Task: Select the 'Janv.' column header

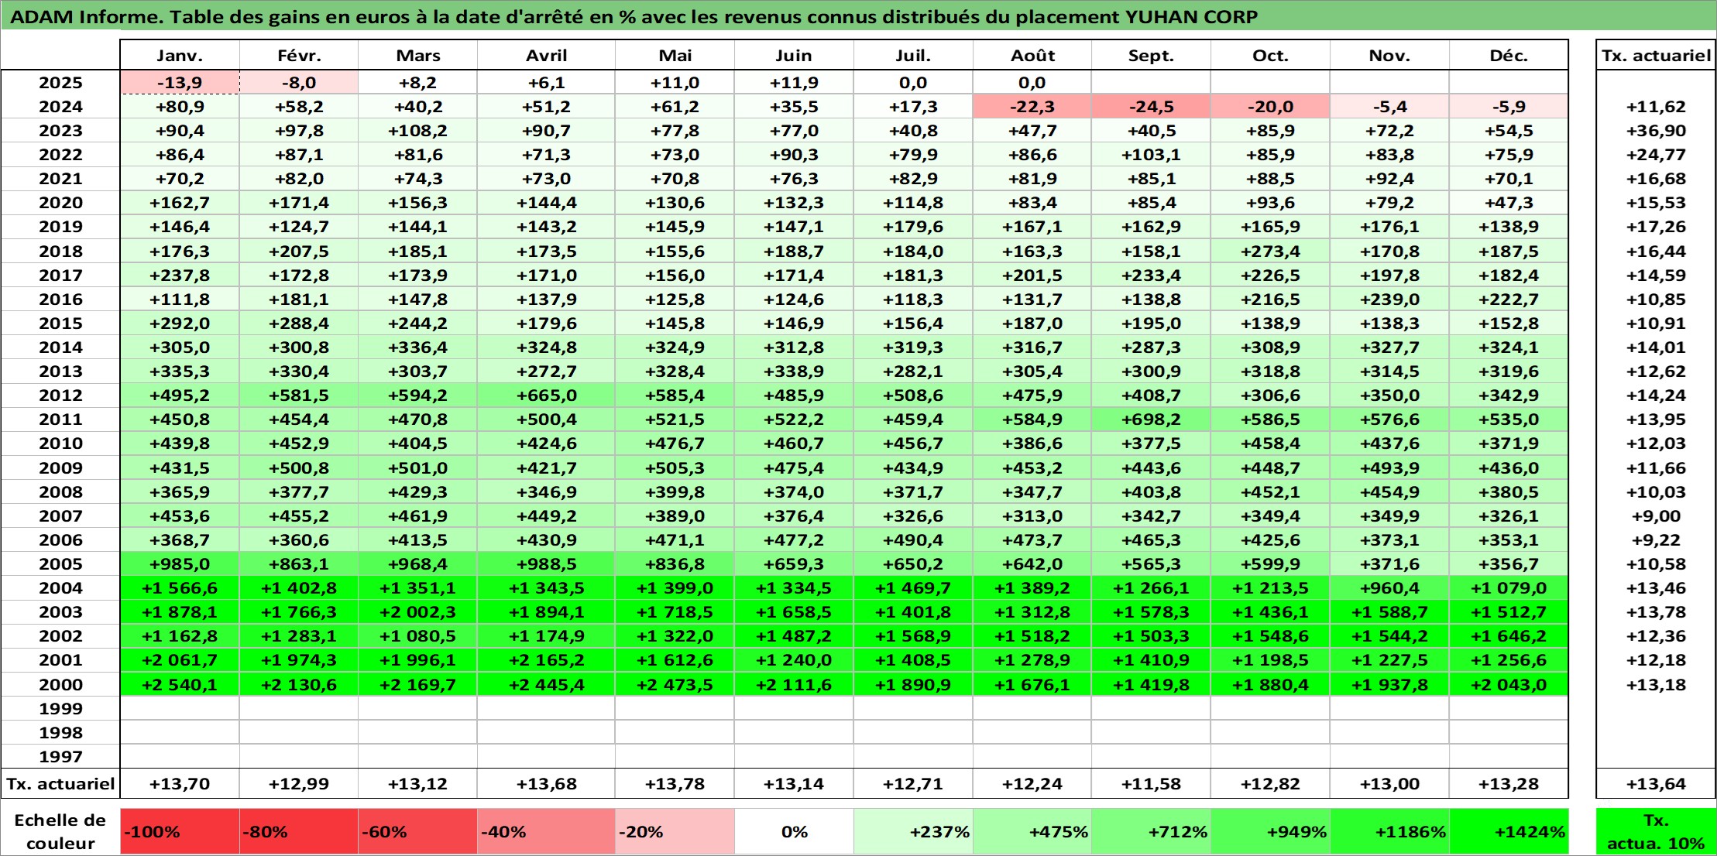Action: click(x=180, y=56)
